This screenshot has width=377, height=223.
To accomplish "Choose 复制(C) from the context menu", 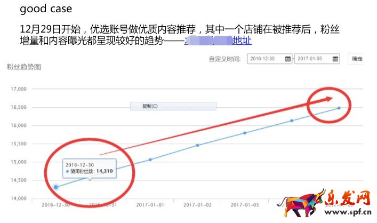I will click(x=173, y=106).
